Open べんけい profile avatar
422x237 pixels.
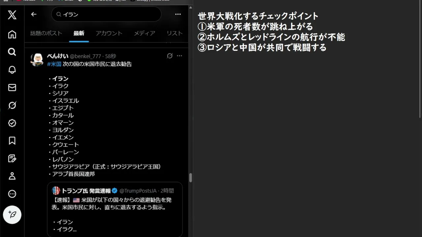37,60
